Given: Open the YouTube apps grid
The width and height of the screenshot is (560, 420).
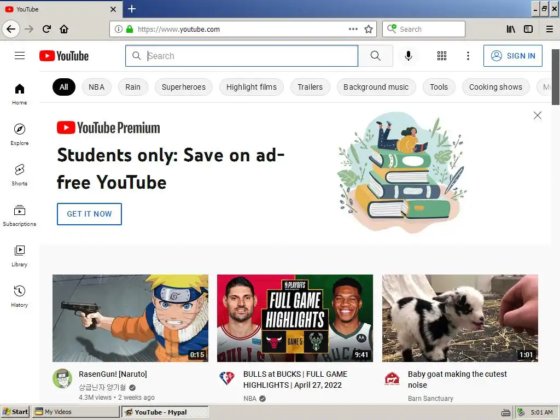Looking at the screenshot, I should pos(442,56).
